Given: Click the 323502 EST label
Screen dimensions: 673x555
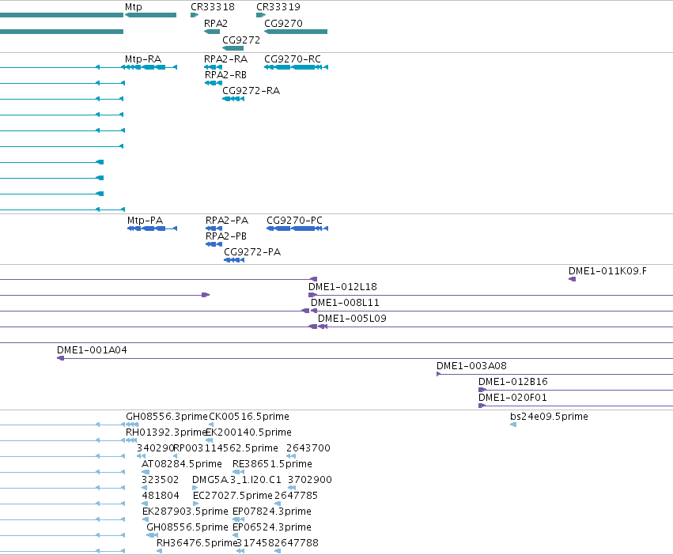Looking at the screenshot, I should tap(160, 481).
